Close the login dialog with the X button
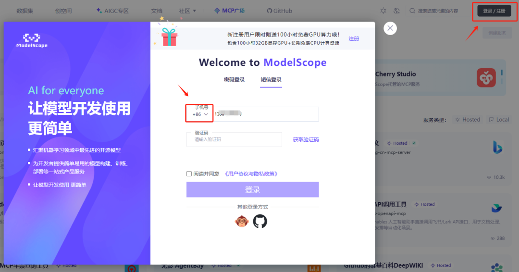Screen dimensions: 519x272 tap(390, 28)
